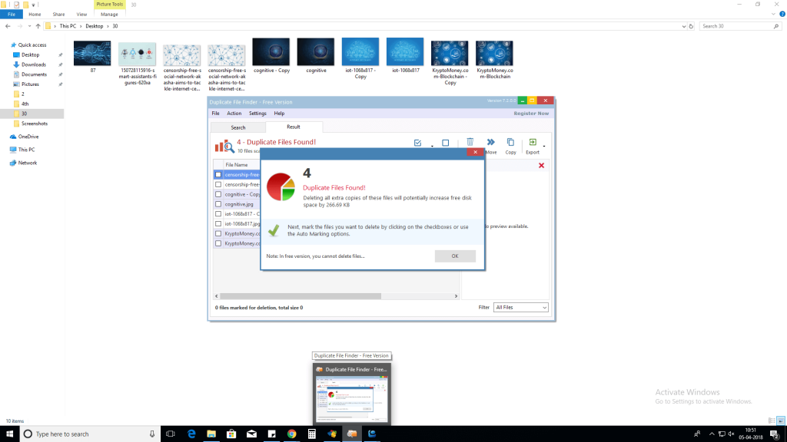Click the Cortana microphone icon
Image resolution: width=787 pixels, height=442 pixels.
click(152, 434)
